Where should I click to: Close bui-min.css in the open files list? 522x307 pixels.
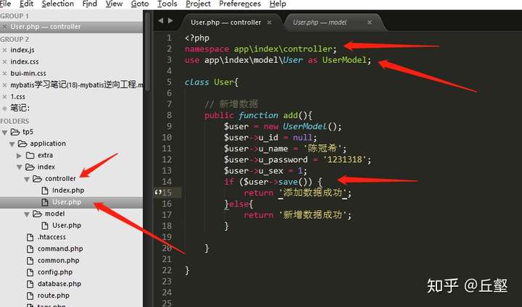tap(4, 73)
